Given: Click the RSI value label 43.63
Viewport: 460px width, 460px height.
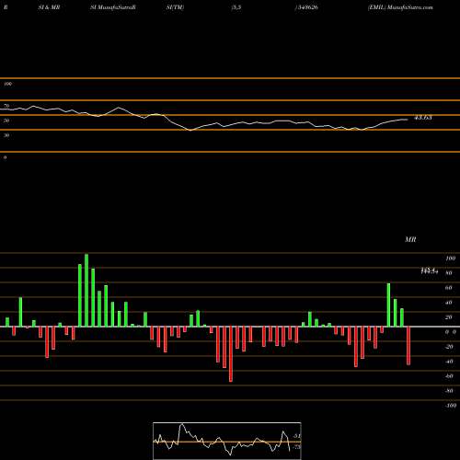Looking at the screenshot, I should point(423,118).
